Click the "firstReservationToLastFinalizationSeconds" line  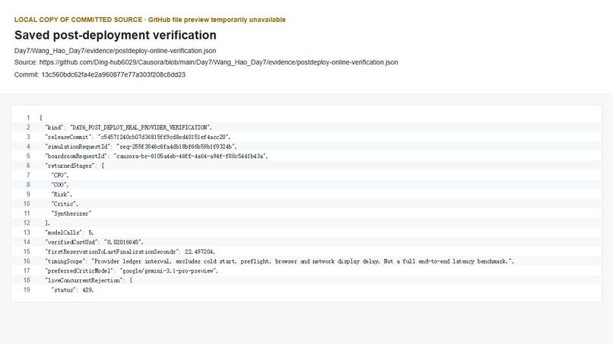click(130, 252)
